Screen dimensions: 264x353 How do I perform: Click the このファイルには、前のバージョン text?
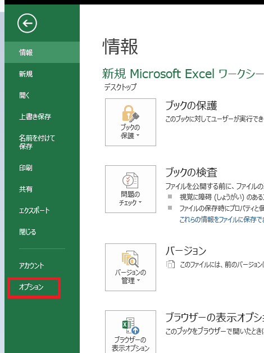(x=222, y=265)
